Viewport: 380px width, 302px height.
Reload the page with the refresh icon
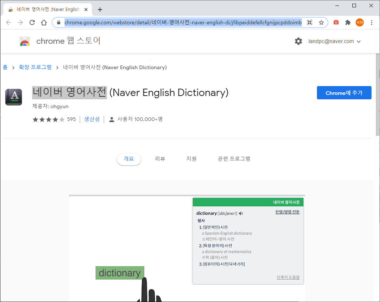click(32, 22)
